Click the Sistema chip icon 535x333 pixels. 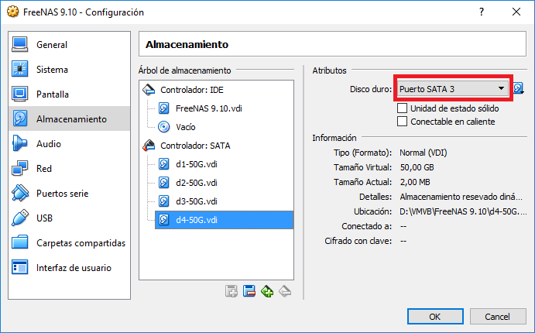click(x=20, y=69)
